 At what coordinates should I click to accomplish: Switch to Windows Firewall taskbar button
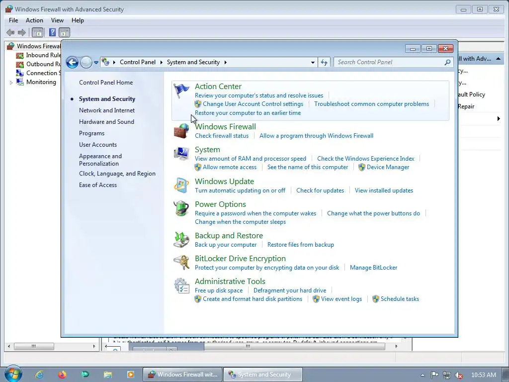click(x=182, y=375)
